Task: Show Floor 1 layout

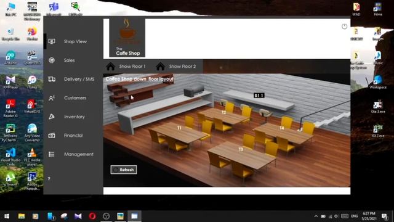Action: pos(132,67)
